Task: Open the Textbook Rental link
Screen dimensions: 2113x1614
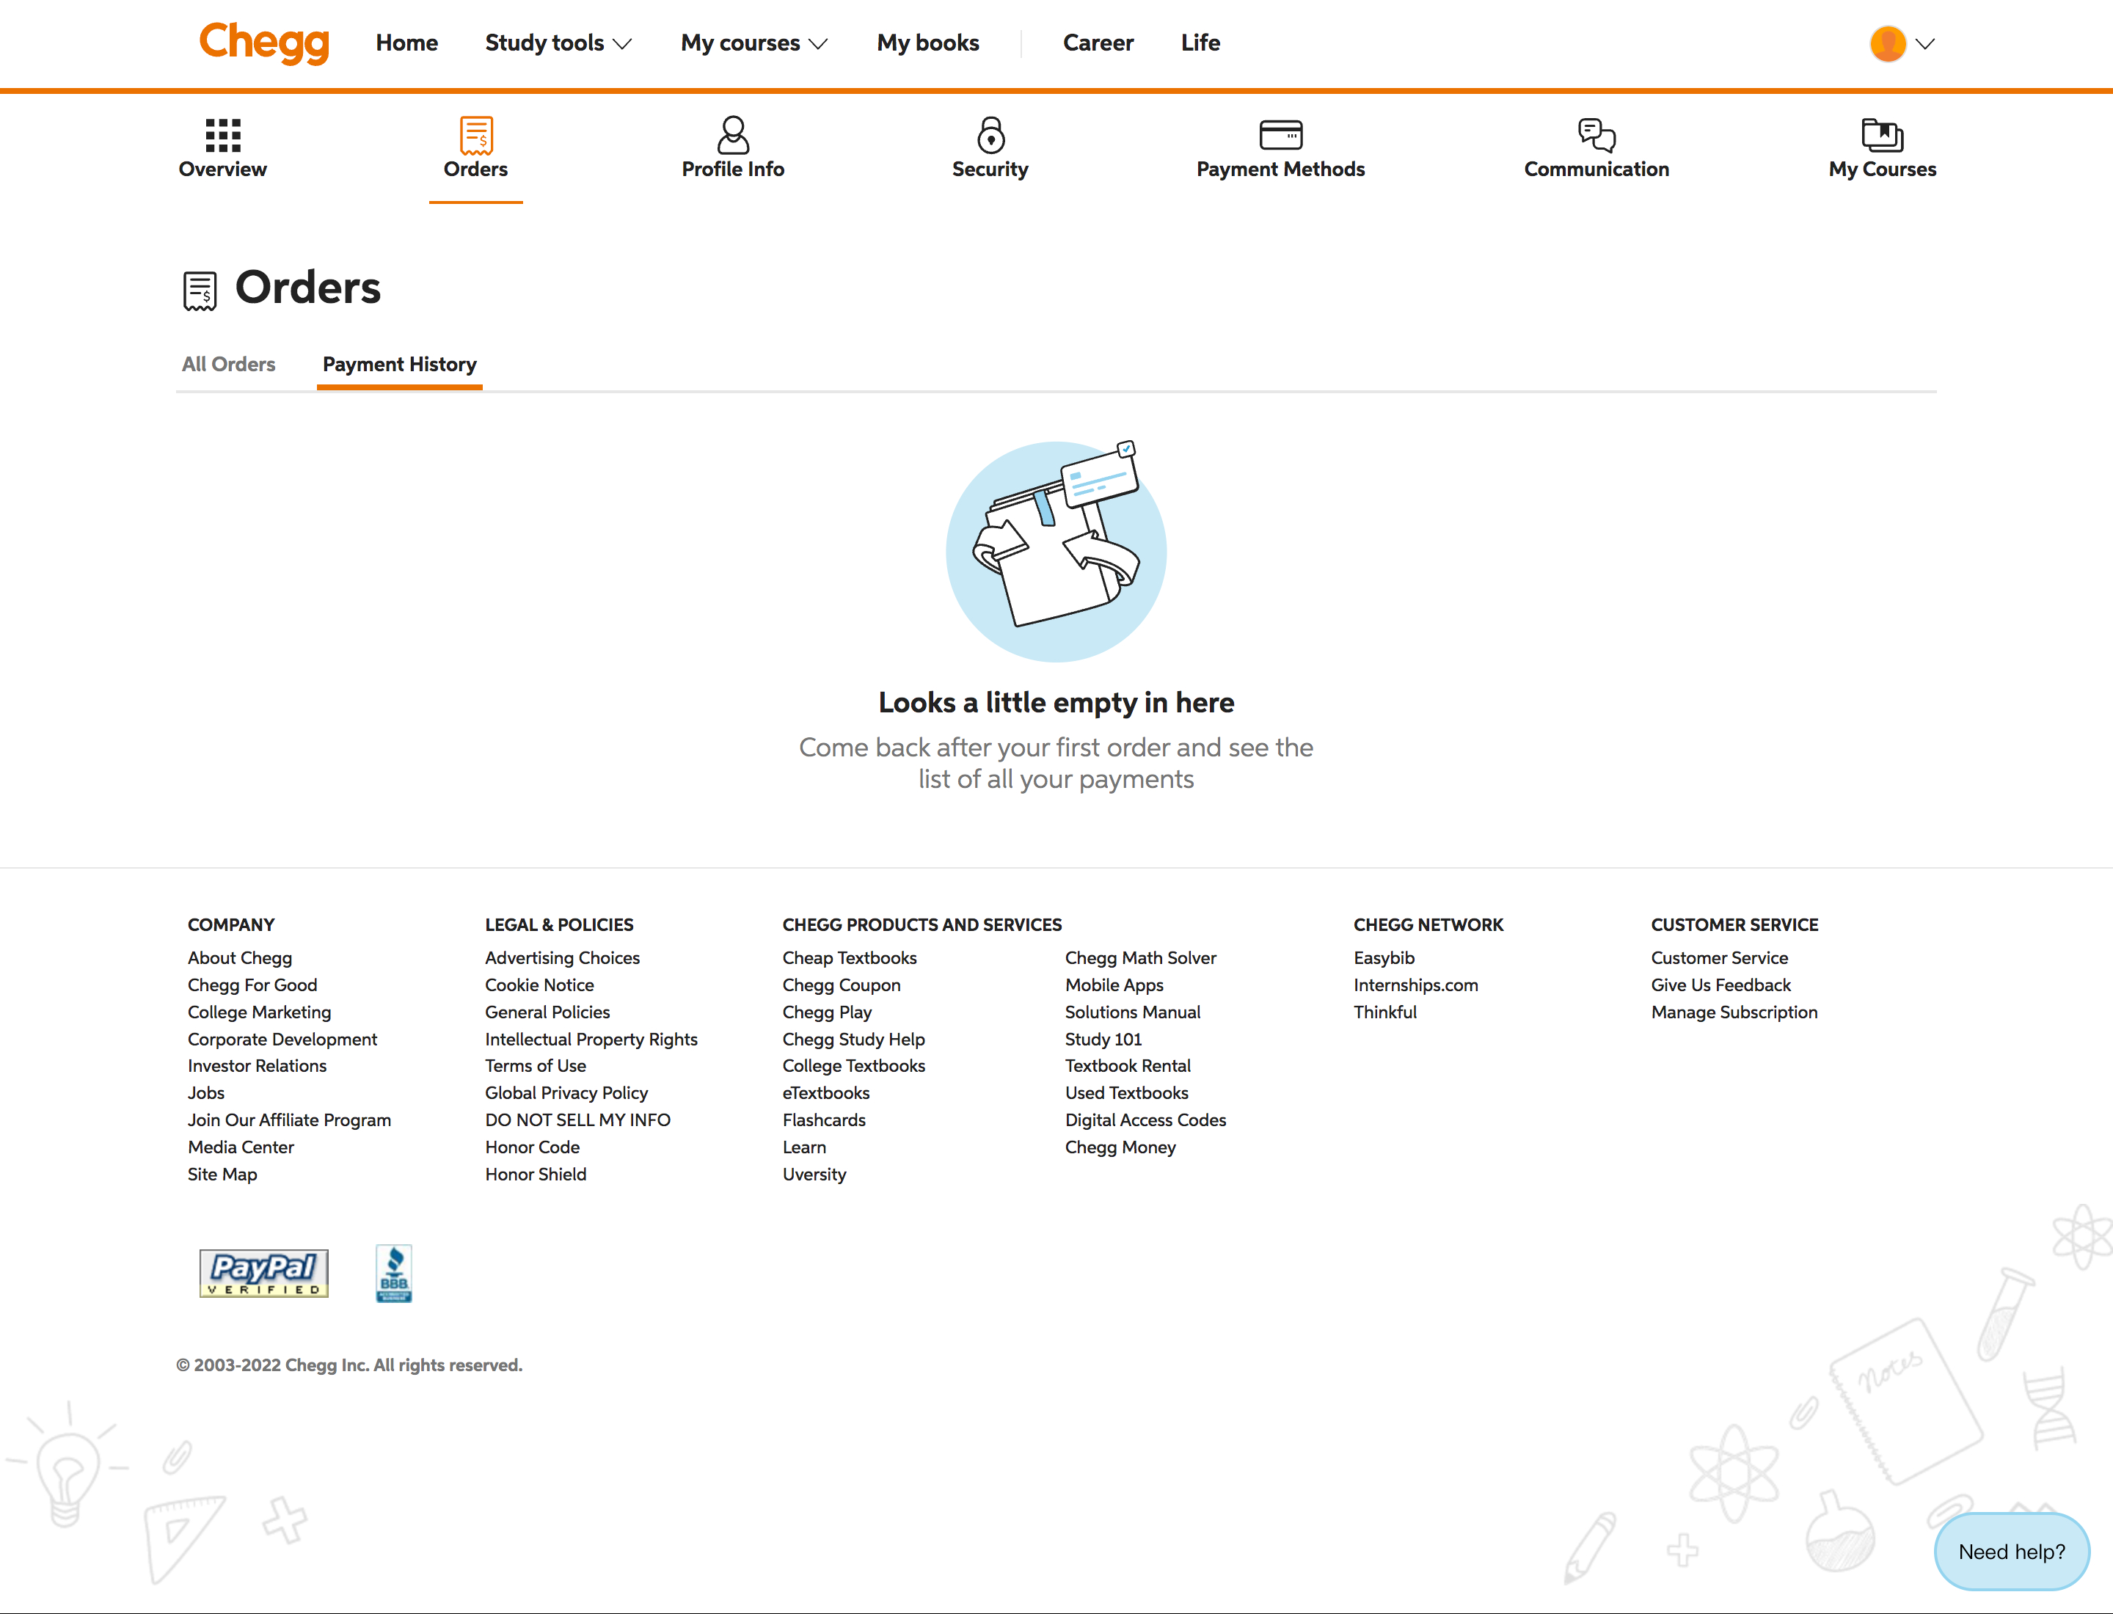Action: point(1128,1065)
